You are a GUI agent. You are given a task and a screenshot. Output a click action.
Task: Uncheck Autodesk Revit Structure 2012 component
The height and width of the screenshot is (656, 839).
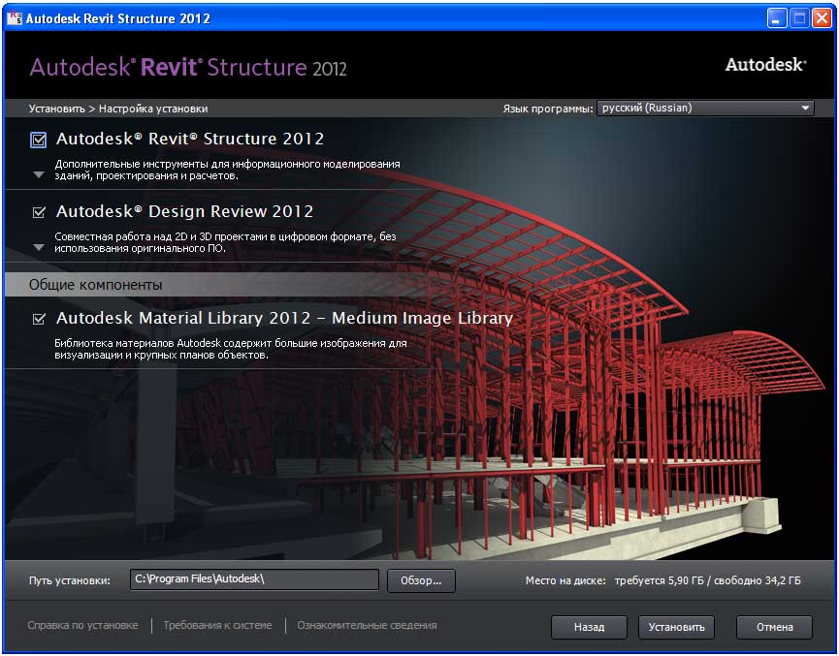click(39, 140)
